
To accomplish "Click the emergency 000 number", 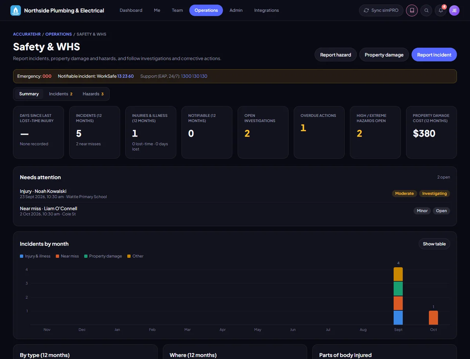I will (47, 76).
